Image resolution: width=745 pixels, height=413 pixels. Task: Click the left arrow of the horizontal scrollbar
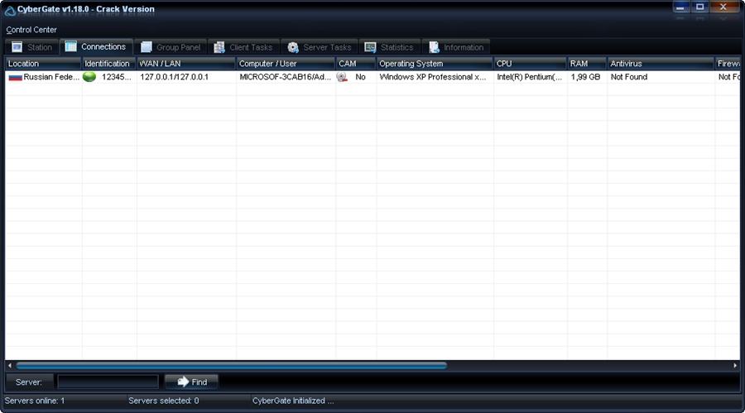tap(10, 366)
